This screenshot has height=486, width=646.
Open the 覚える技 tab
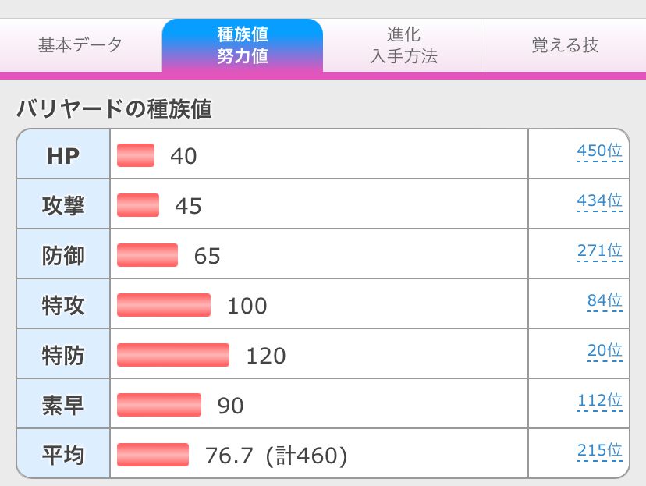(x=565, y=45)
